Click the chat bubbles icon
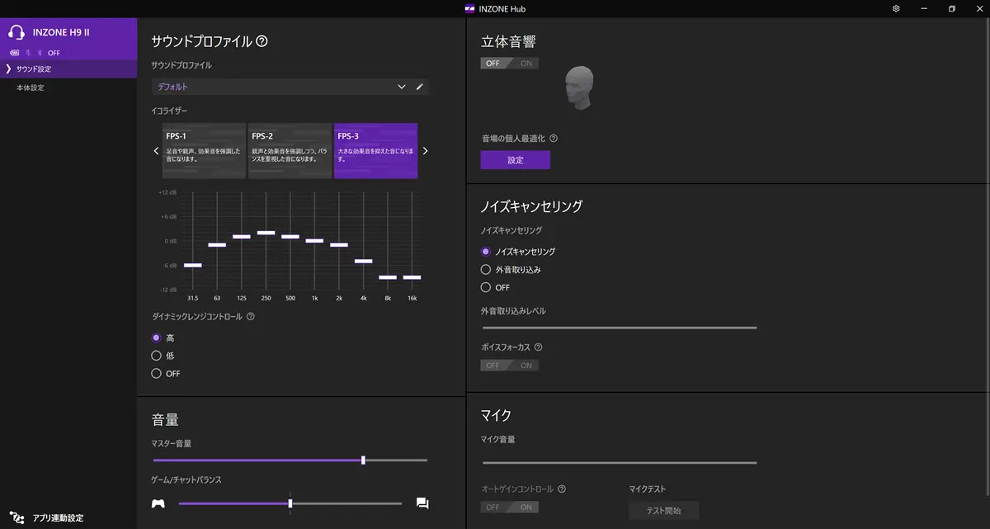Screen dimensions: 990x529 tap(422, 503)
